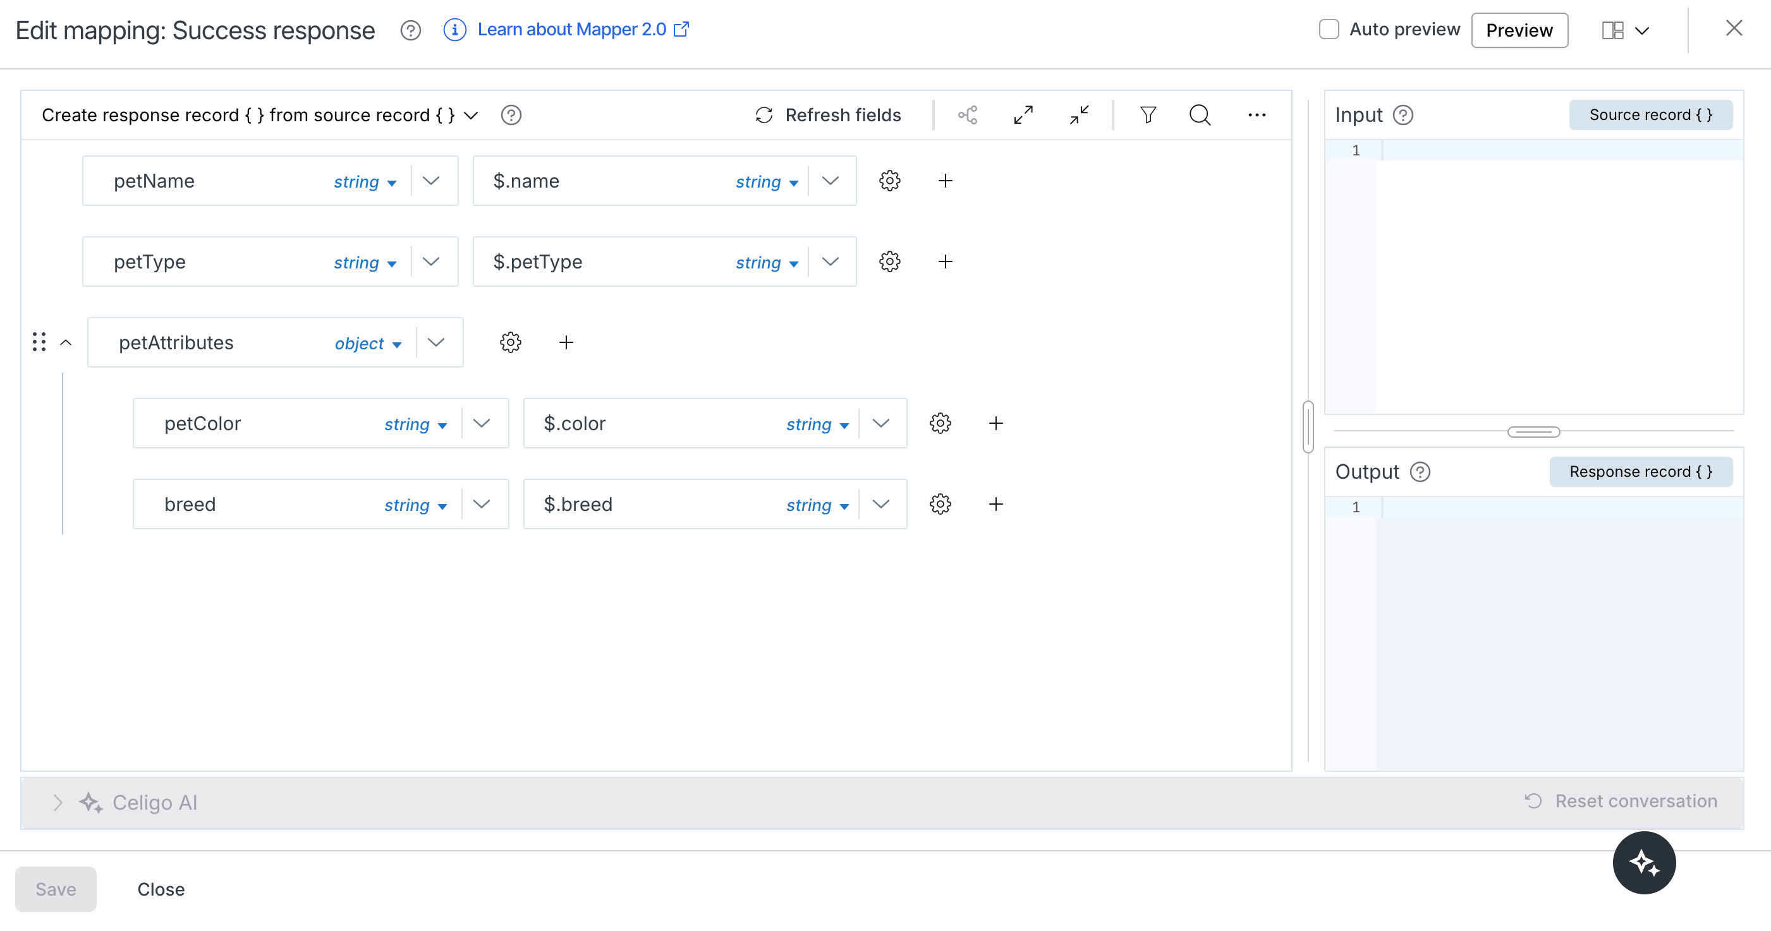Change breed destination data type
The image size is (1771, 931).
pos(415,506)
